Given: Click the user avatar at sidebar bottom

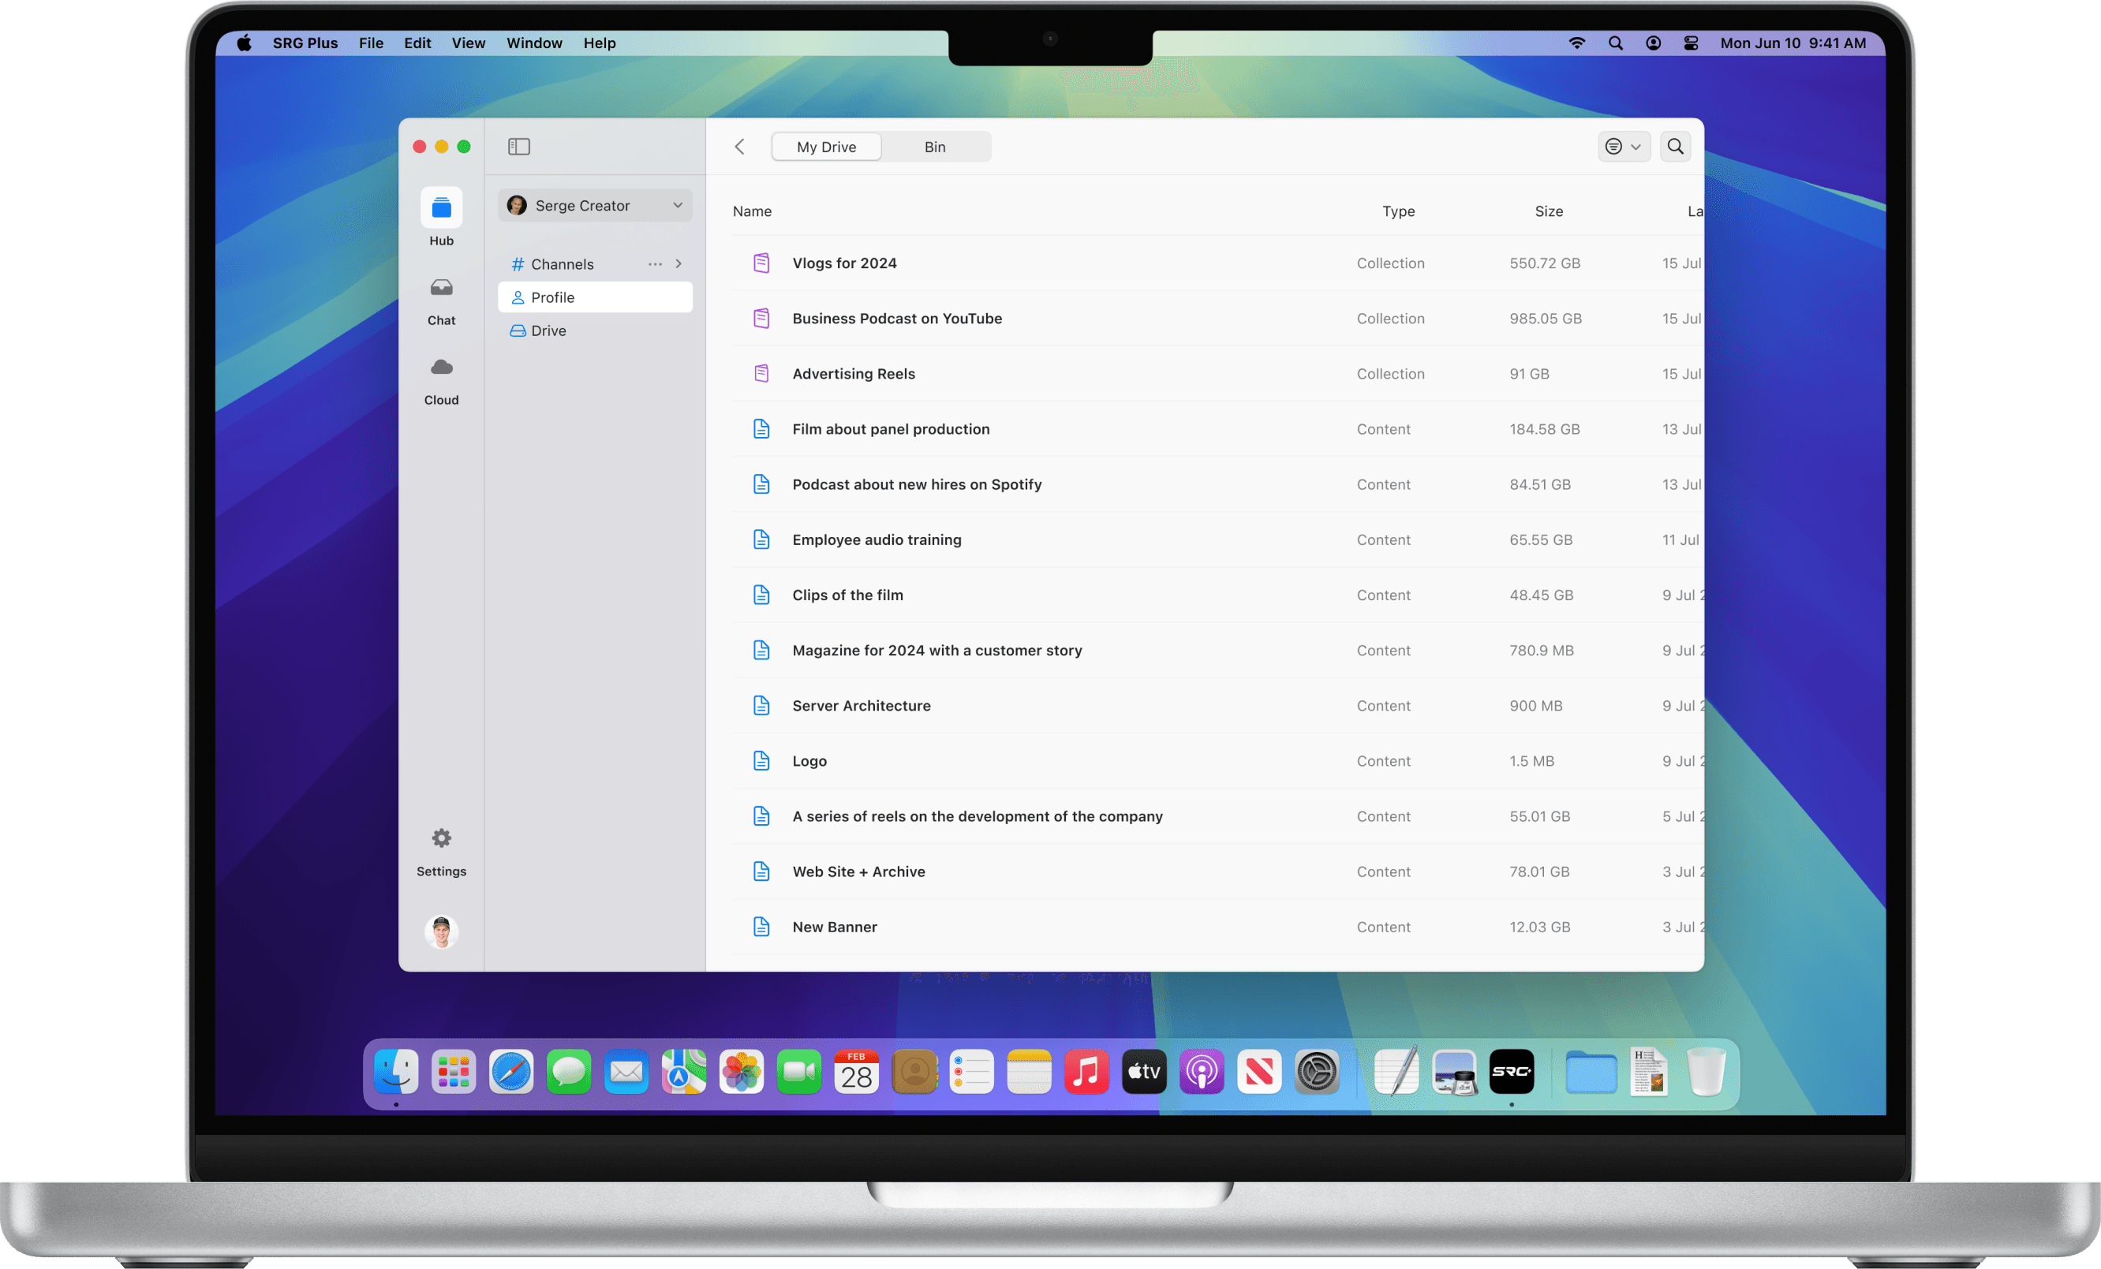Looking at the screenshot, I should click(x=441, y=931).
